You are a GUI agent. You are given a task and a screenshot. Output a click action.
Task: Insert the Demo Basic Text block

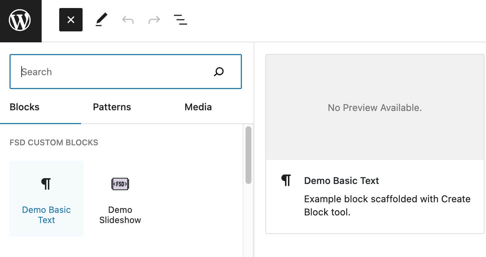[46, 198]
